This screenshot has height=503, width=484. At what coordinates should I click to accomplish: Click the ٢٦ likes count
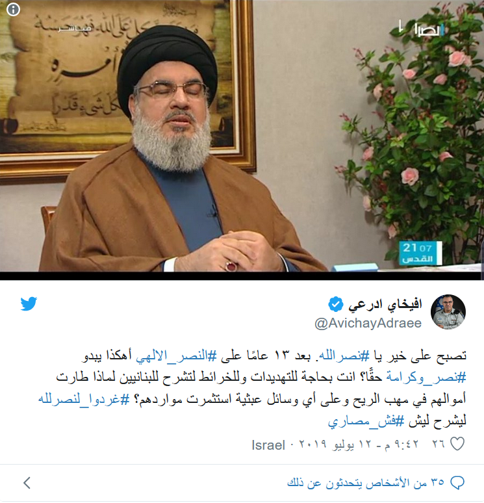tap(439, 445)
